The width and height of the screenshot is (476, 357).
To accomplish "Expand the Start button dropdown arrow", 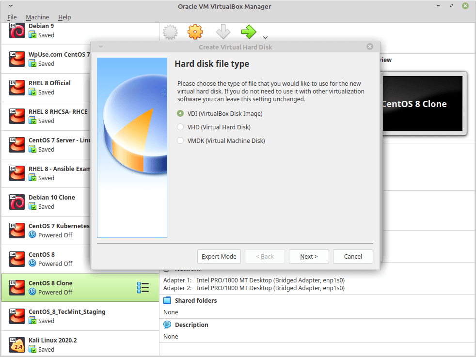I will pos(265,38).
